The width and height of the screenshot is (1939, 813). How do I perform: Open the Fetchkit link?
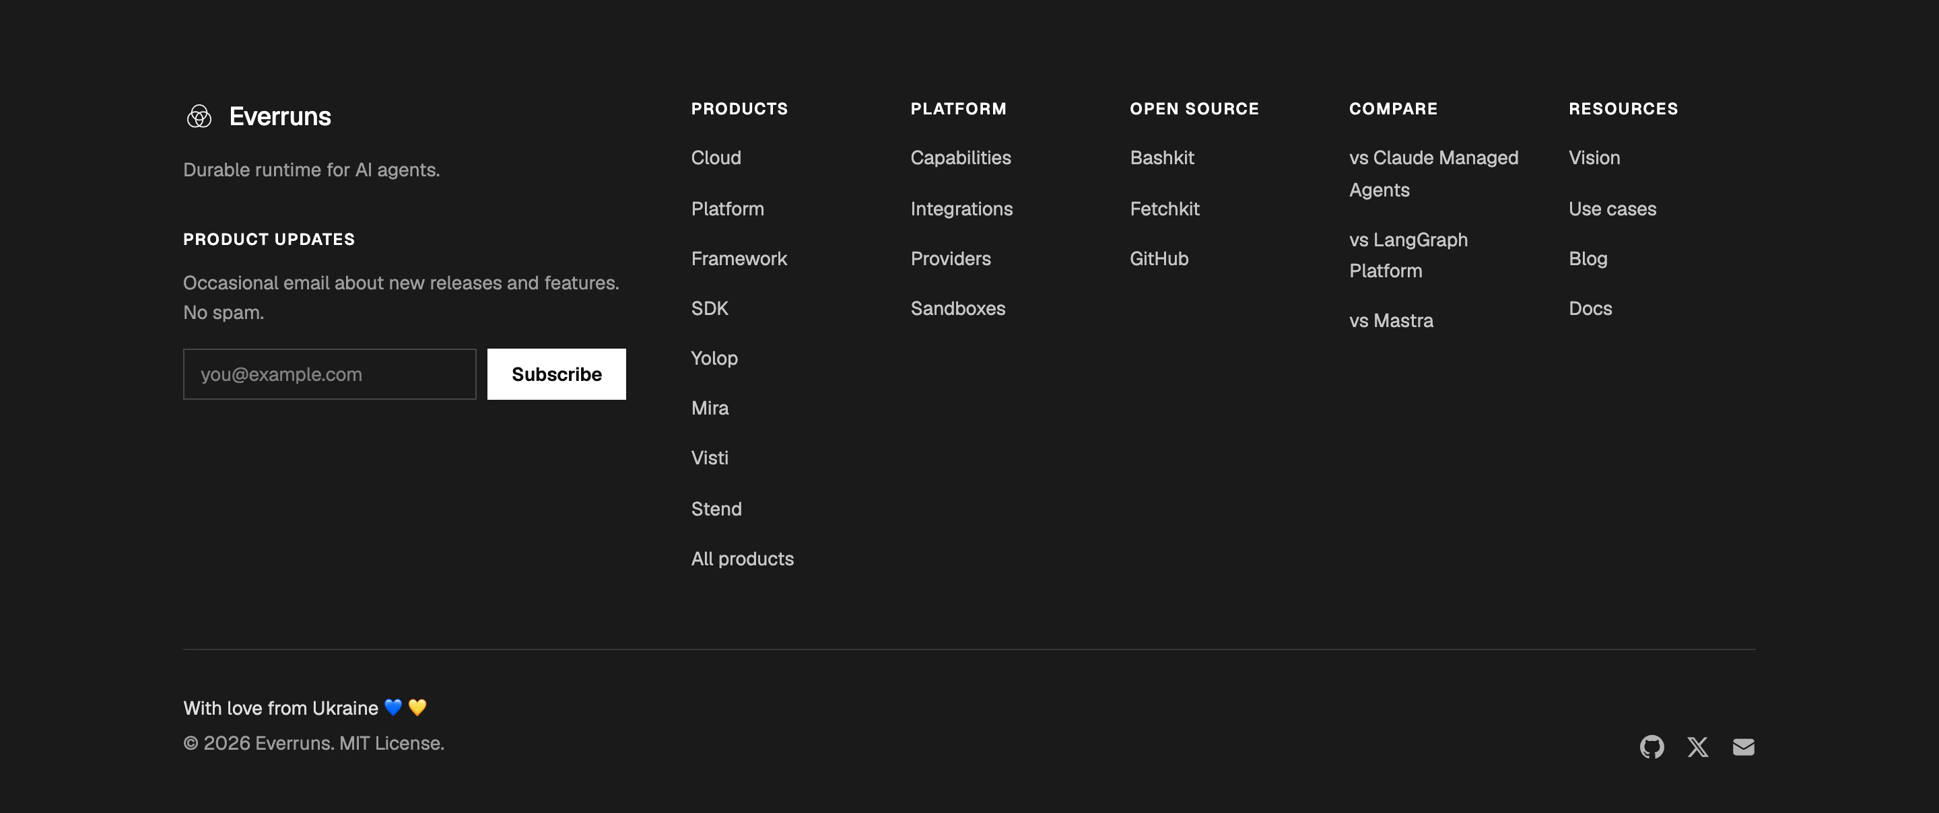point(1165,209)
